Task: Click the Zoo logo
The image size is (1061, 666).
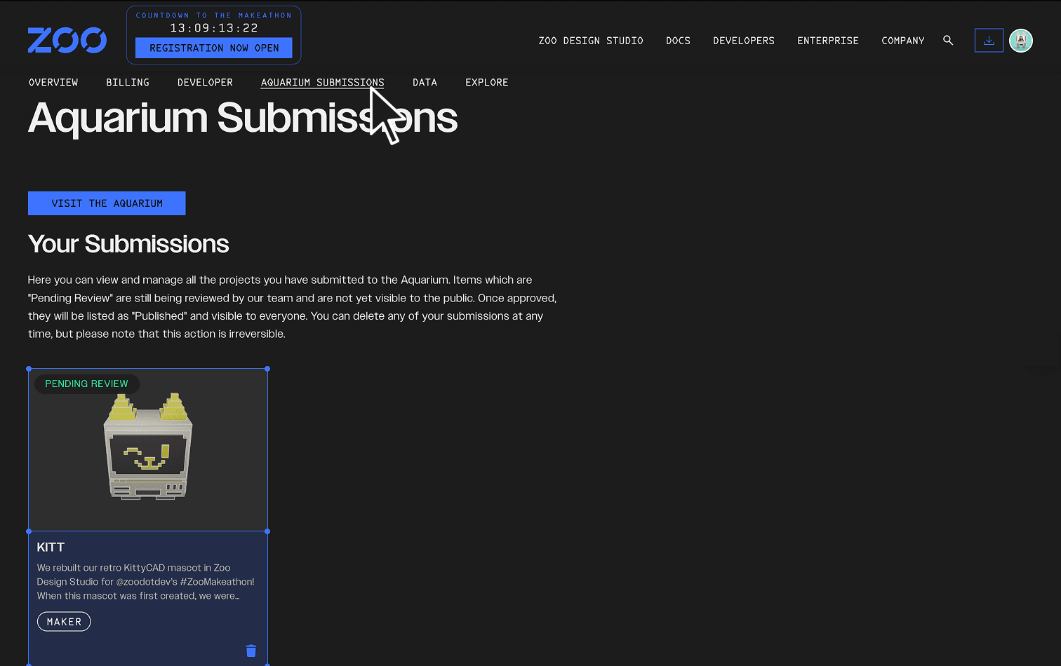Action: 67,40
